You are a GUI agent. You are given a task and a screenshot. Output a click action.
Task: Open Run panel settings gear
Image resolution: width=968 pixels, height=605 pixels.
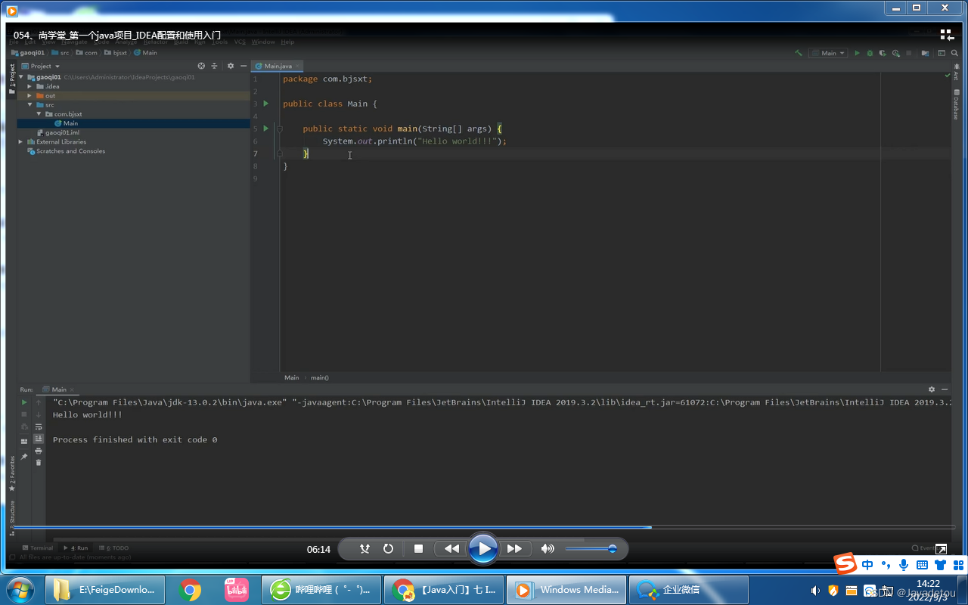pyautogui.click(x=932, y=389)
